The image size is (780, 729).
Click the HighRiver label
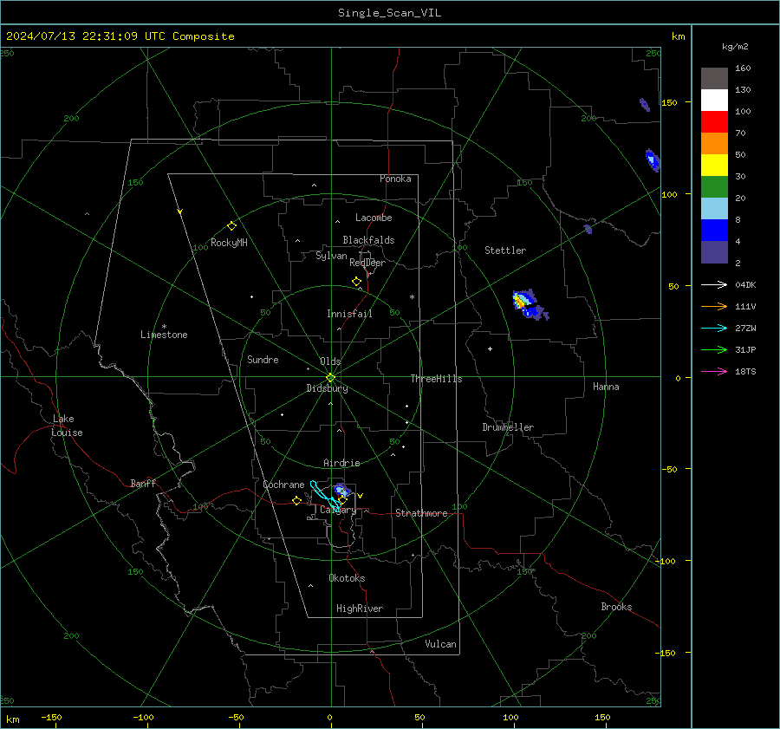tap(360, 609)
